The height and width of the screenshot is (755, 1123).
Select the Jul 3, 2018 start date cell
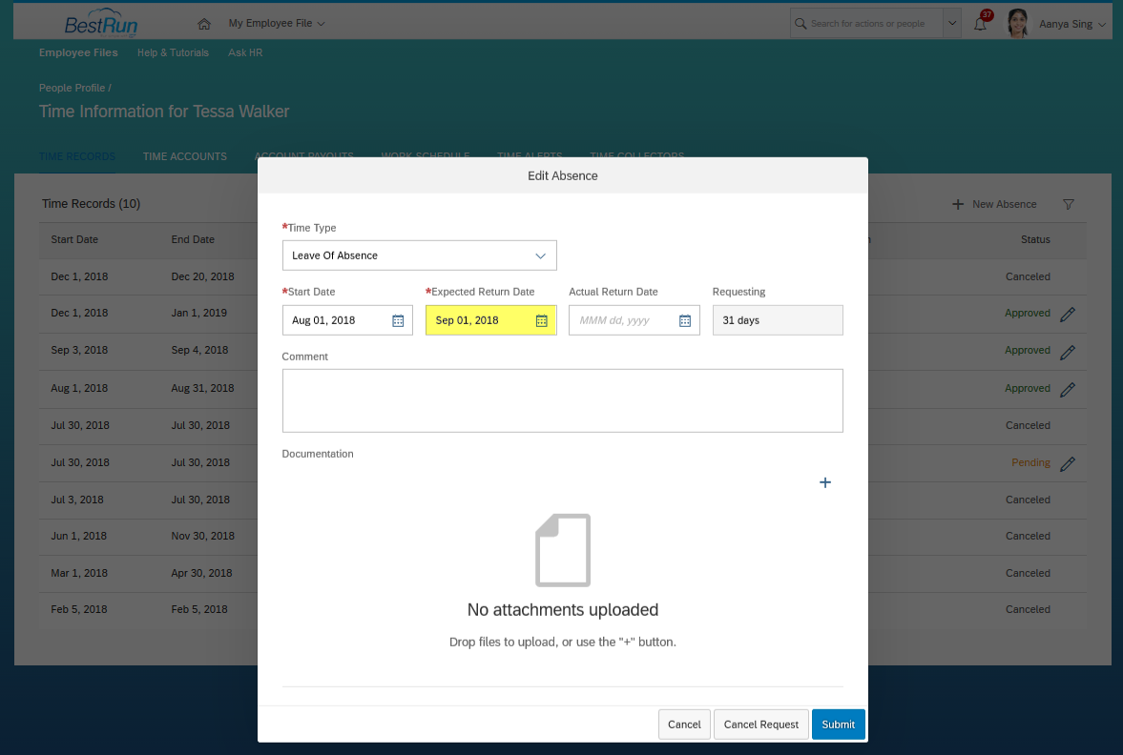pyautogui.click(x=77, y=500)
